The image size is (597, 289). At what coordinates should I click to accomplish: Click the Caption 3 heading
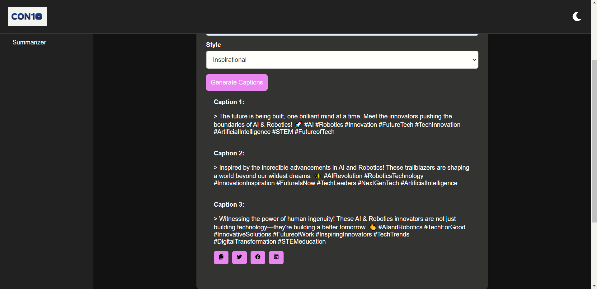(229, 204)
